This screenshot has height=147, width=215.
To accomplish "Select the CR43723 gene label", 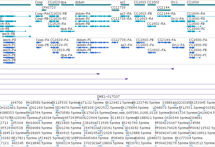I will coord(49,7).
